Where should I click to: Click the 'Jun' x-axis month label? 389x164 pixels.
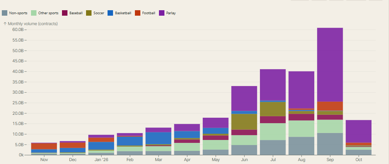(x=244, y=160)
